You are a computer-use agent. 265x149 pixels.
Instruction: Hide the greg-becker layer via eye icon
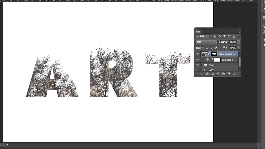197,54
